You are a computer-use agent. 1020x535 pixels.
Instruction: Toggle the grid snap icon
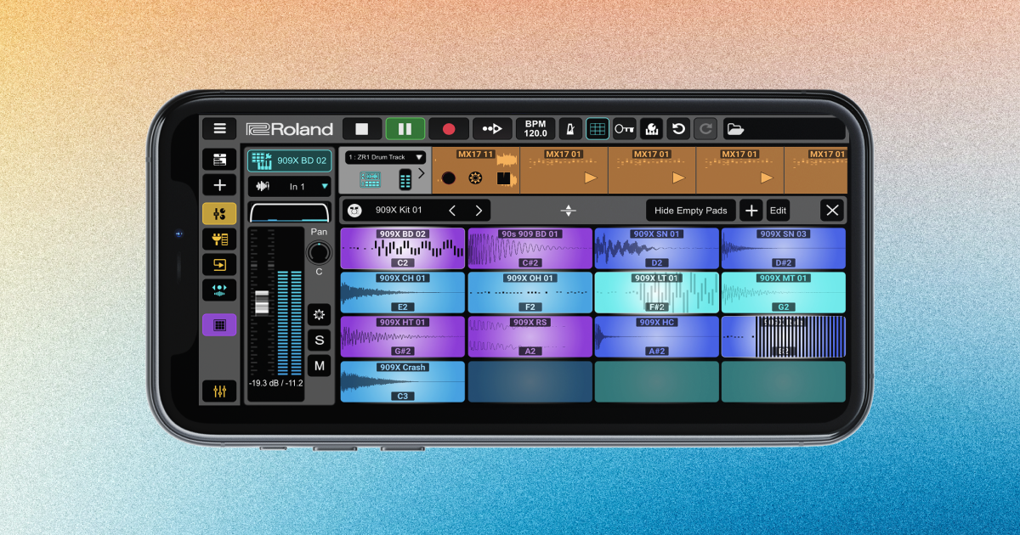598,129
